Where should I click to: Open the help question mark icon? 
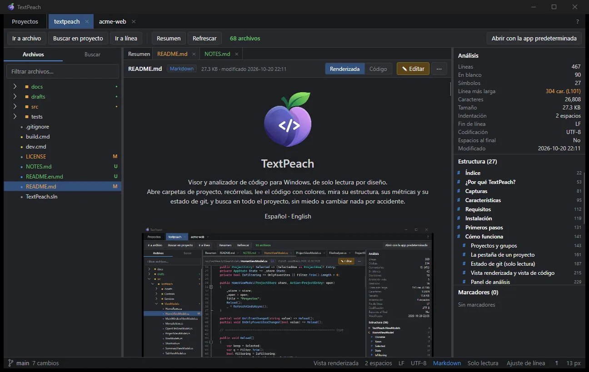pyautogui.click(x=578, y=21)
